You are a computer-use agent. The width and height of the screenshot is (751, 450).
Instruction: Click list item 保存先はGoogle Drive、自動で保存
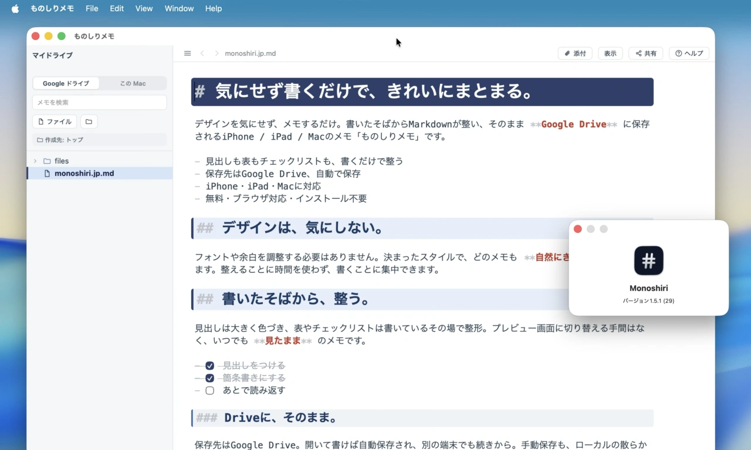click(283, 174)
